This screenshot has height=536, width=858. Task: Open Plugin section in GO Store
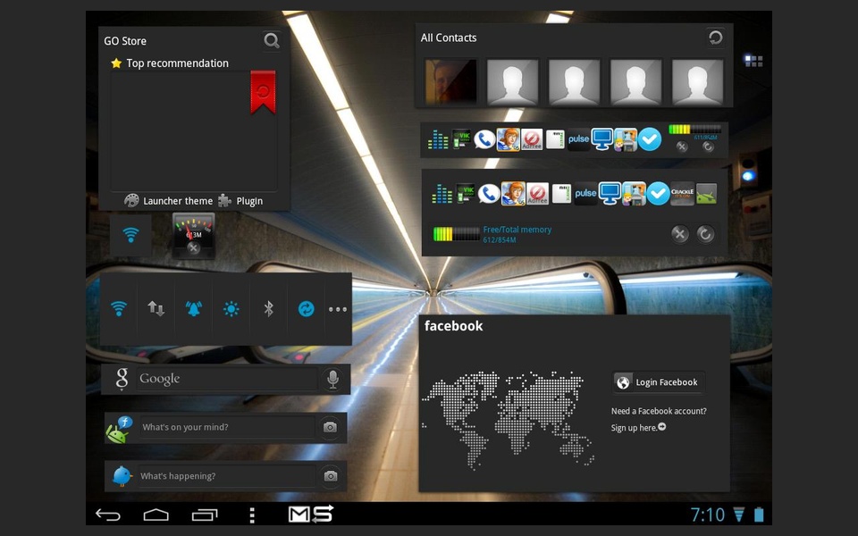pyautogui.click(x=240, y=201)
